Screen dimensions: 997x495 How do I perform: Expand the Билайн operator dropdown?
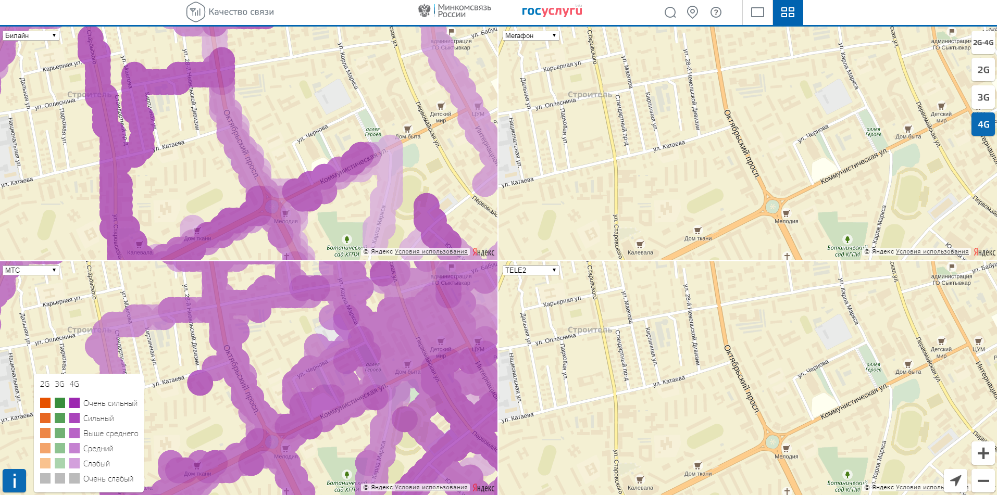[31, 35]
